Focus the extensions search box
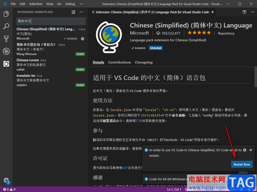The width and height of the screenshot is (257, 192). point(51,21)
